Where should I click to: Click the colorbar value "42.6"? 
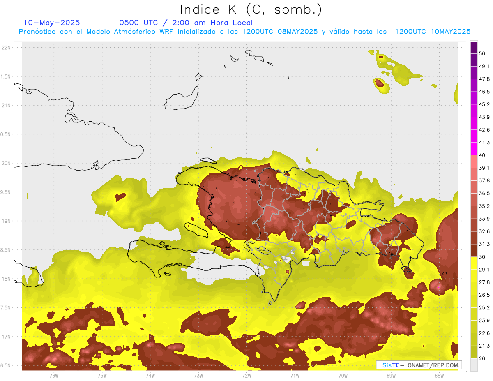[x=484, y=130]
